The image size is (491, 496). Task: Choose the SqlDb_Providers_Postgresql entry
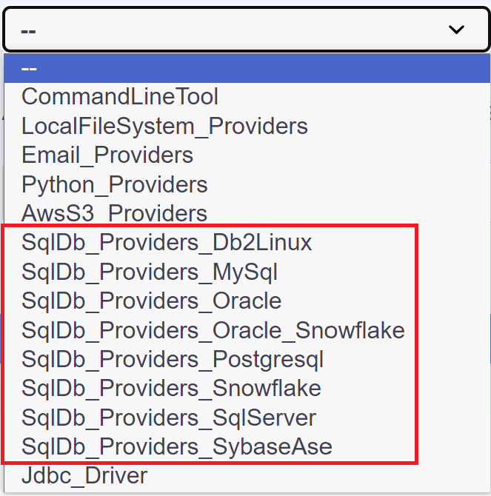[173, 360]
